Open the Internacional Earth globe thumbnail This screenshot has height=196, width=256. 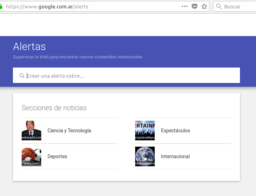tap(145, 156)
